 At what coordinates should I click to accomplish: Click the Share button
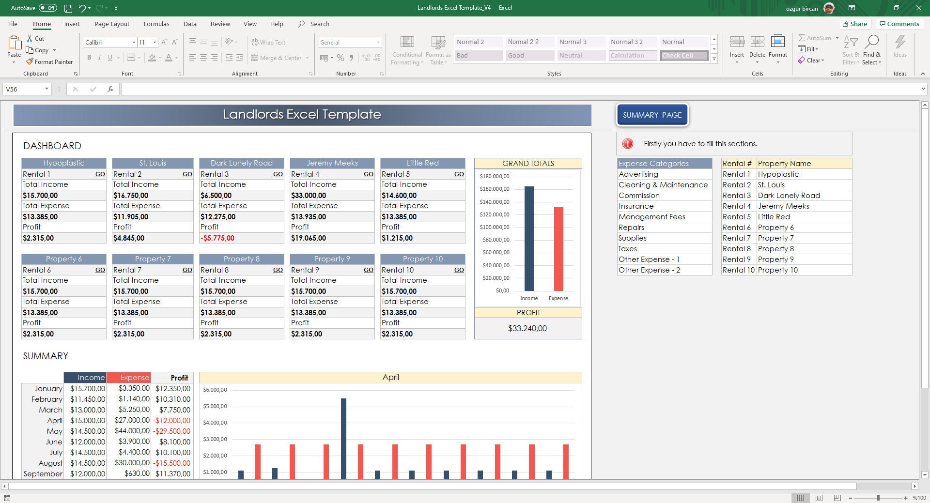855,24
